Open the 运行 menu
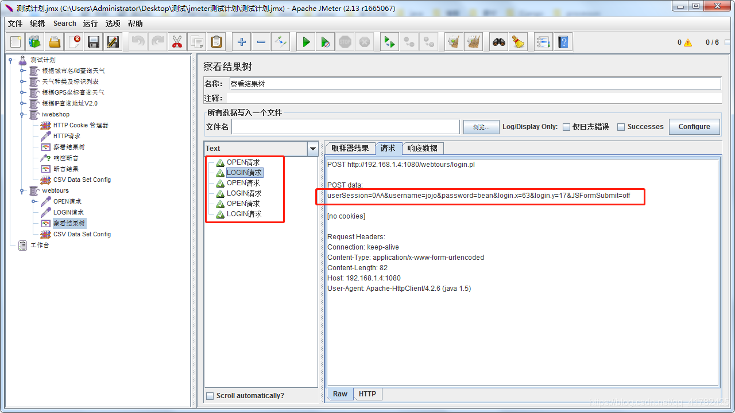This screenshot has width=735, height=413. [90, 24]
